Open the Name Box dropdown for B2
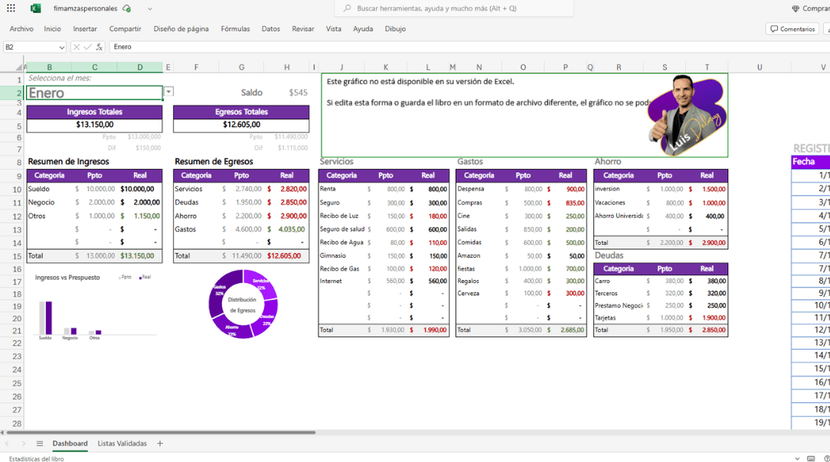Image resolution: width=830 pixels, height=462 pixels. pos(61,47)
